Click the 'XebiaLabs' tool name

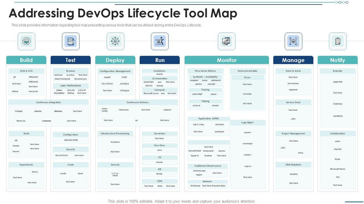(123, 110)
